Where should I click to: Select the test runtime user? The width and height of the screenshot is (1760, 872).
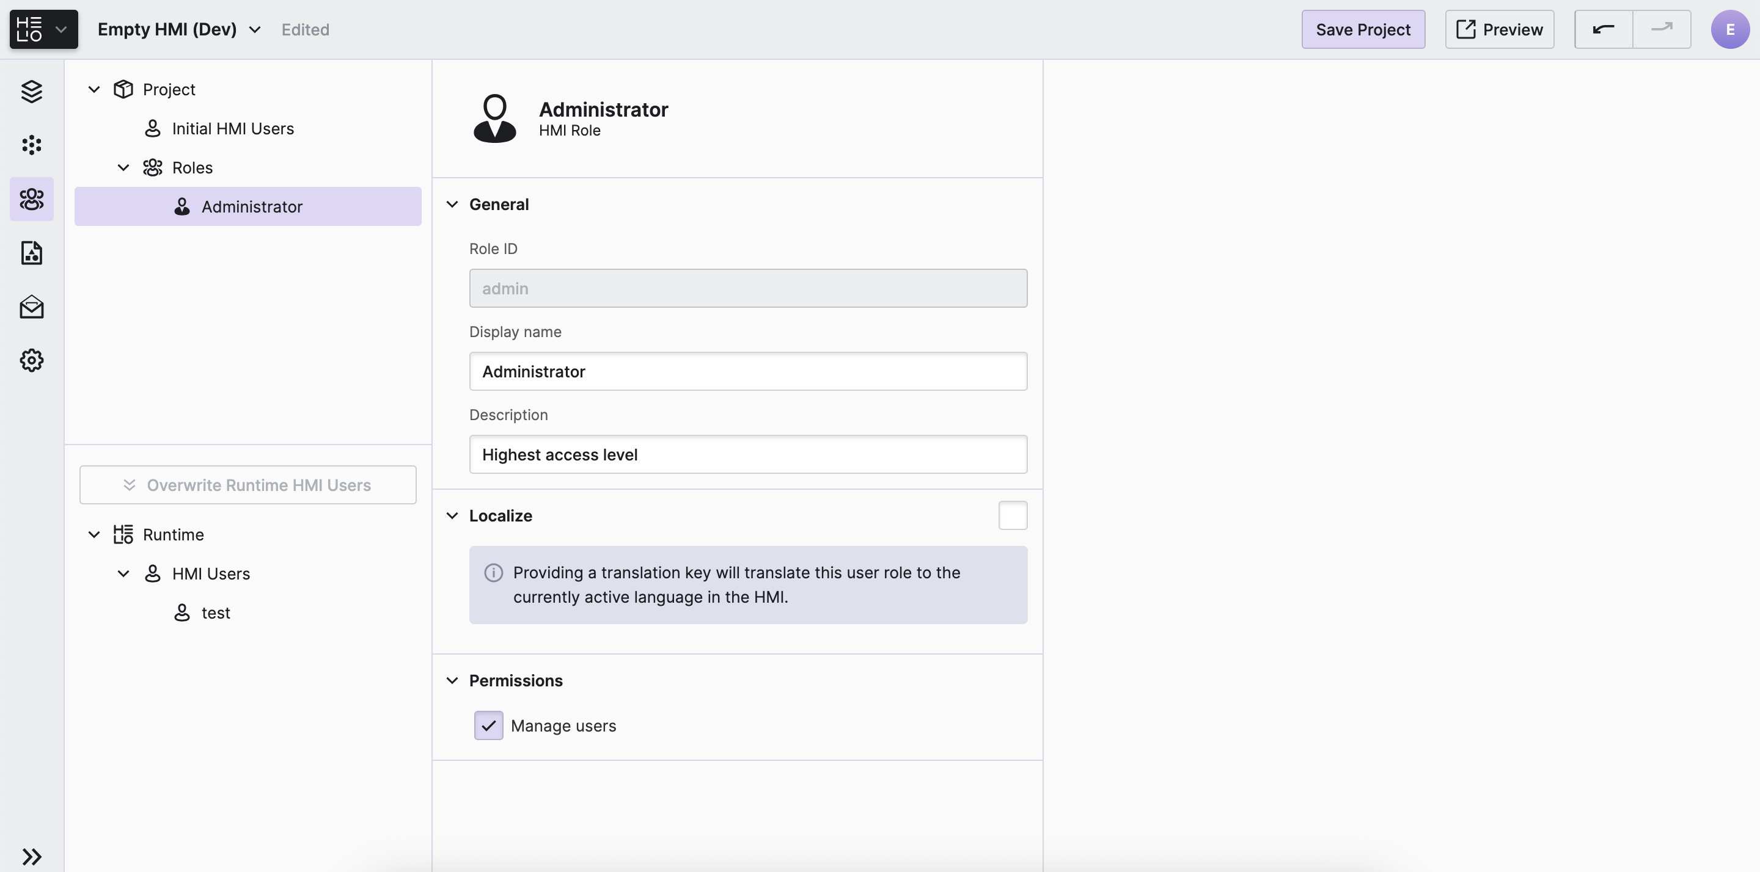coord(215,612)
